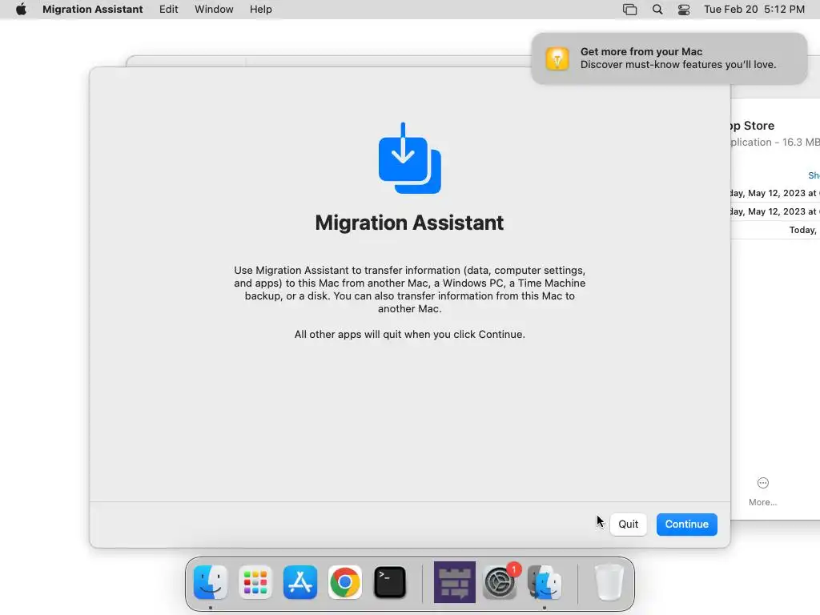
Task: Click the date and time in menu bar
Action: (x=754, y=10)
